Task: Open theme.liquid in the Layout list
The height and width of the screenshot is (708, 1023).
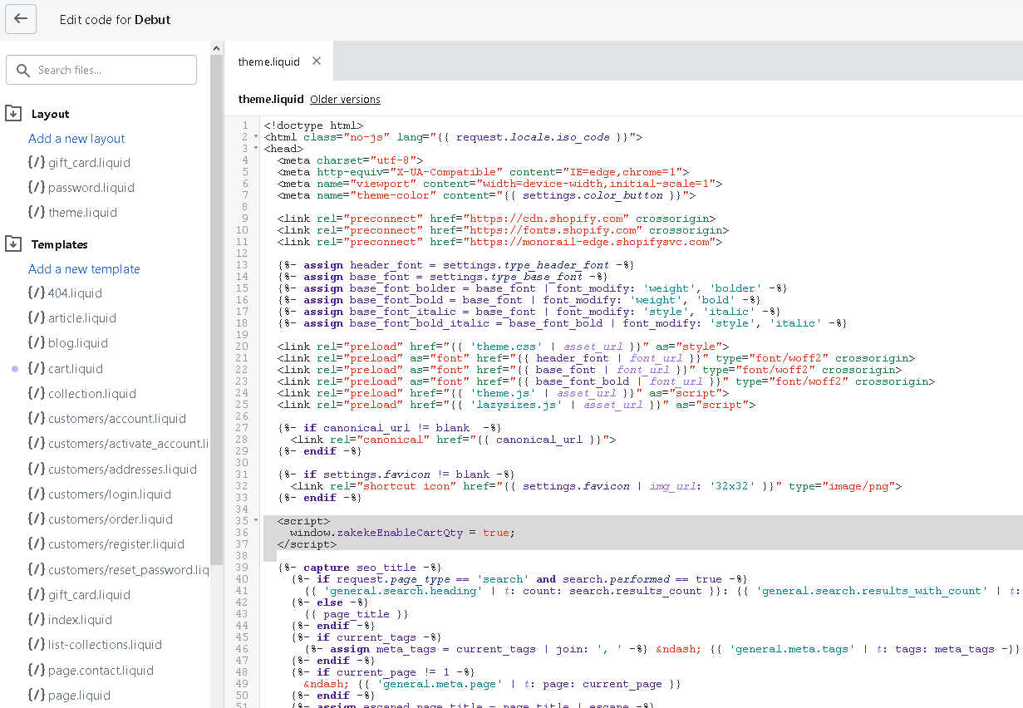Action: [82, 213]
